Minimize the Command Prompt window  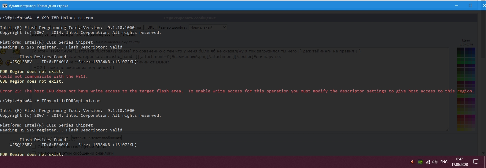(456, 5)
